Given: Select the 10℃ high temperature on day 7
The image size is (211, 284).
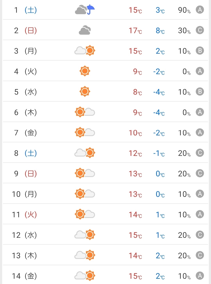Looking at the screenshot, I should 135,133.
